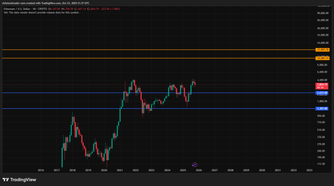Select the upper orange horizontal line

(157, 50)
